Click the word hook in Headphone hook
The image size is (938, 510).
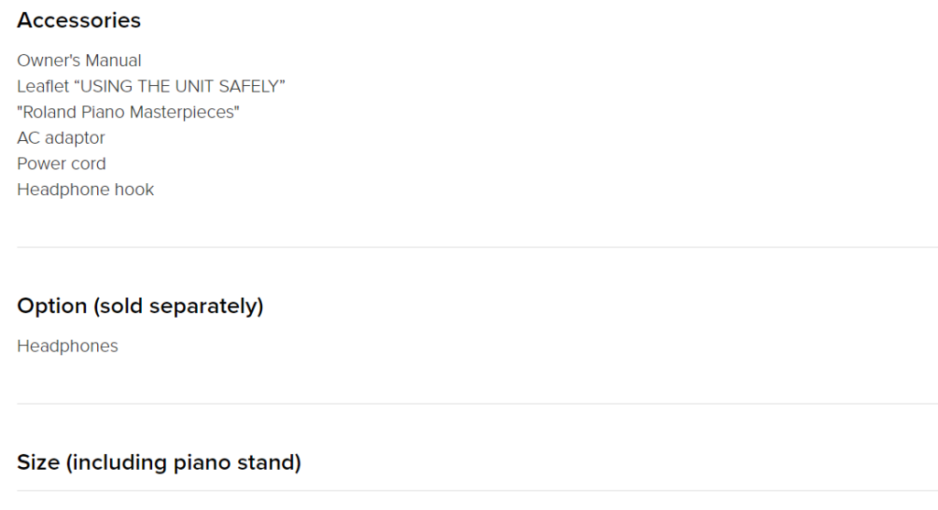[135, 190]
